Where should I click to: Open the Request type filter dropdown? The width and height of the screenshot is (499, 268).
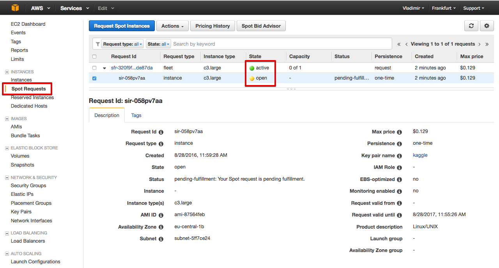122,44
